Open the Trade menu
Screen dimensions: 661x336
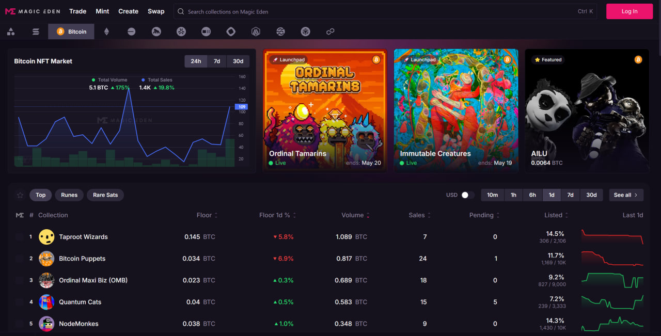(78, 11)
